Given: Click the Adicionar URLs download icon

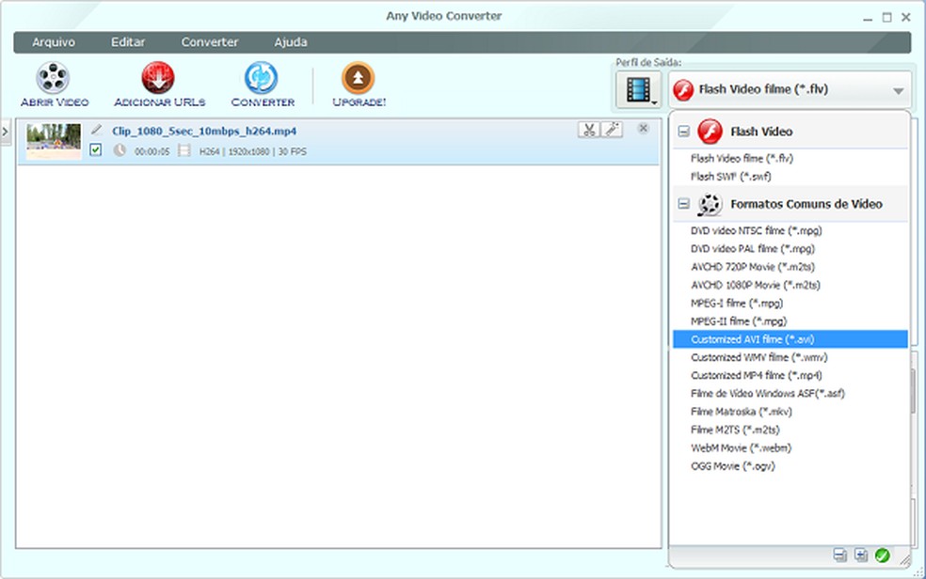Looking at the screenshot, I should [158, 78].
